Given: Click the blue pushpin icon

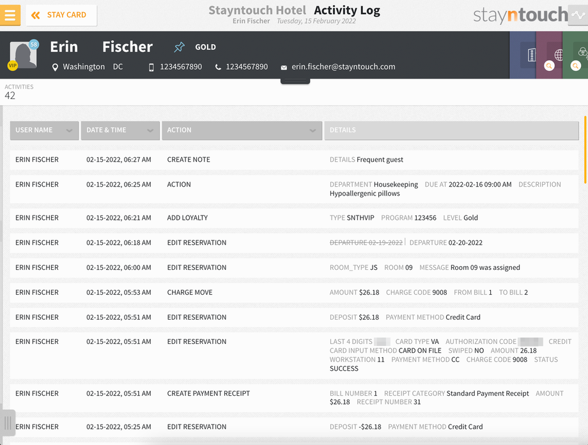Looking at the screenshot, I should click(179, 47).
